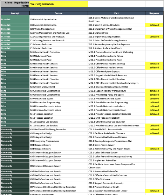
Task: Select the Concept column header
Action: (x=15, y=13)
